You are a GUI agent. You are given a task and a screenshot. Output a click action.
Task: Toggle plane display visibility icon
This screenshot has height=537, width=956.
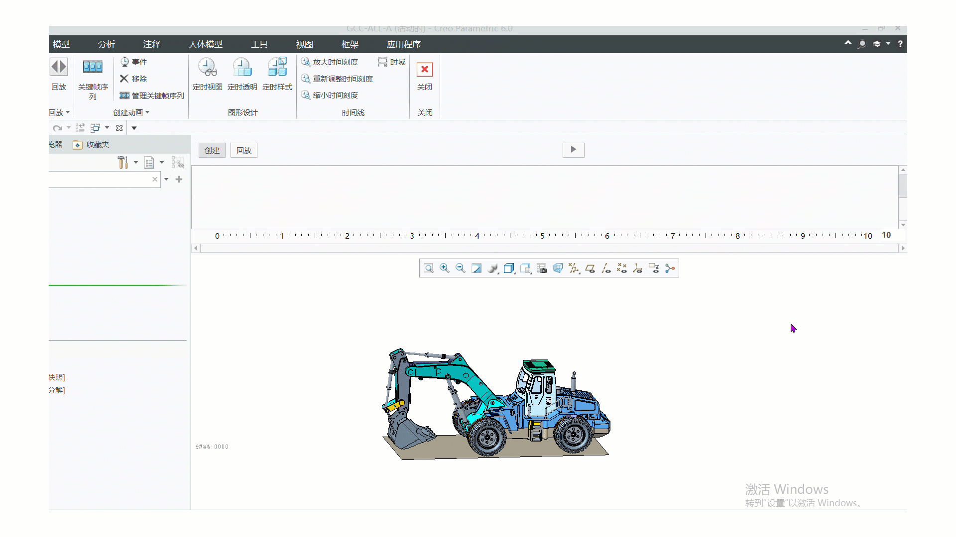coord(590,268)
